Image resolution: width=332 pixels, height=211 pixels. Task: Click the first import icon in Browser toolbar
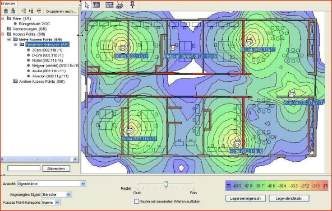[x=6, y=11]
